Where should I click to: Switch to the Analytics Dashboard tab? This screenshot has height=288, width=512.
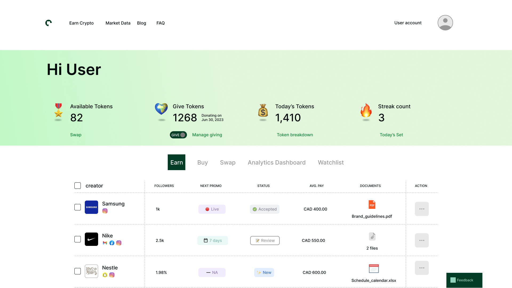277,162
